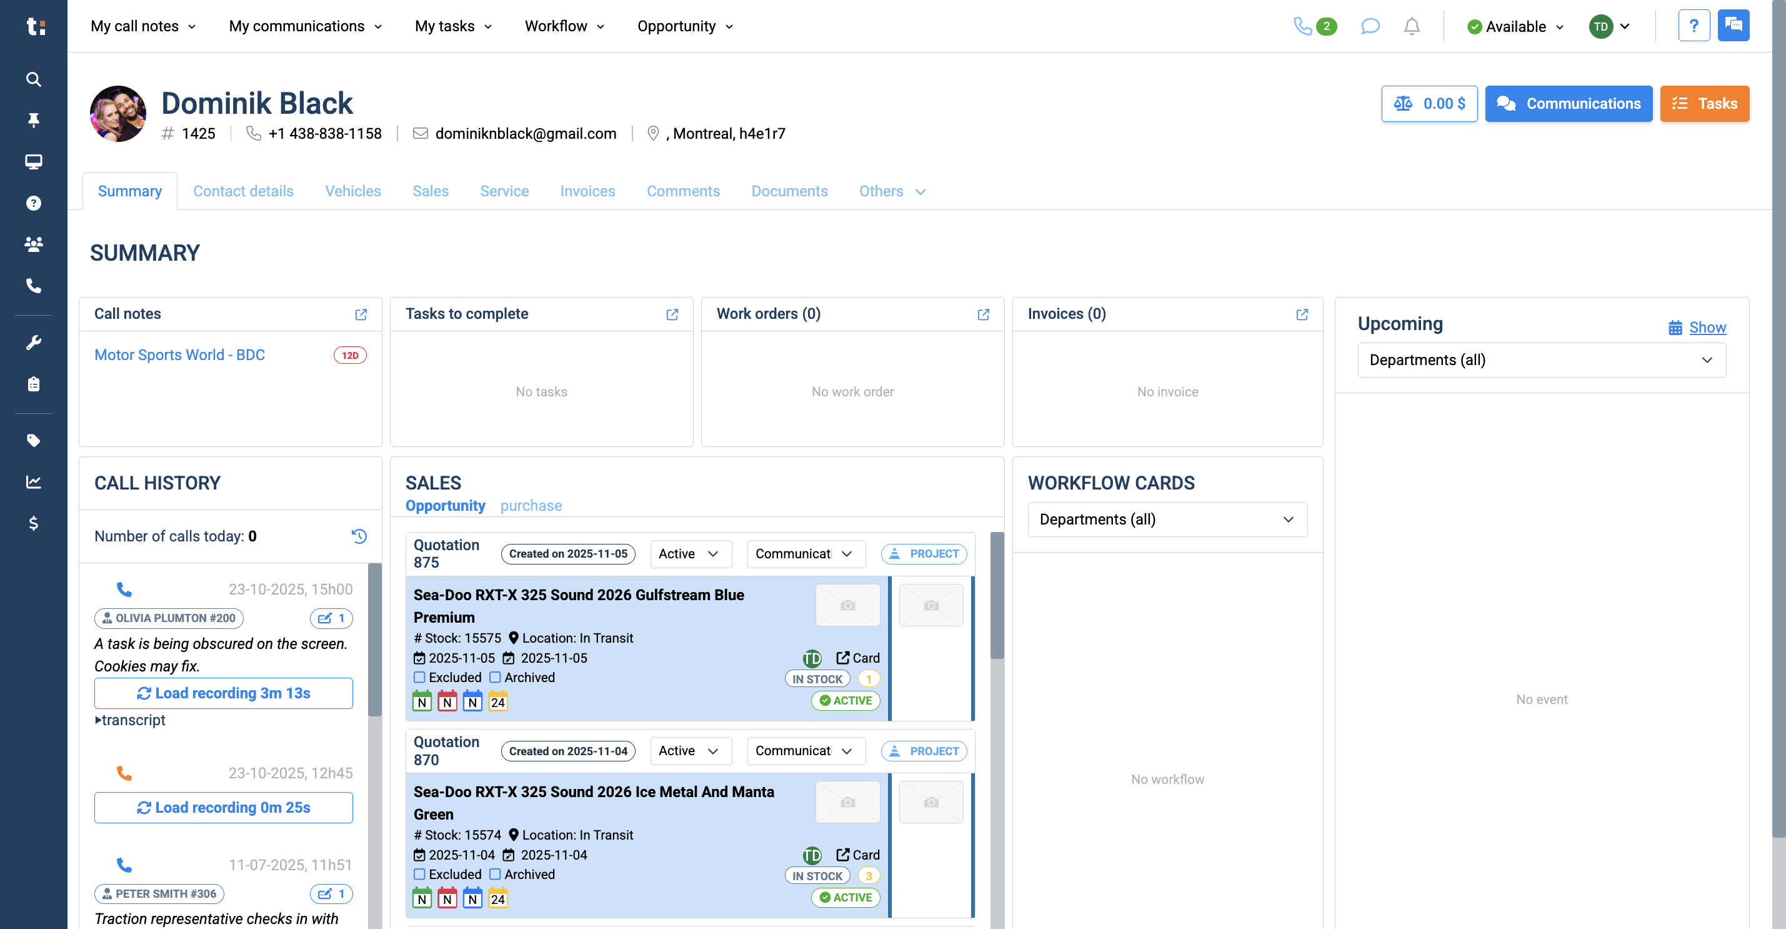Open Call notes in an external view
The width and height of the screenshot is (1786, 929).
click(361, 314)
